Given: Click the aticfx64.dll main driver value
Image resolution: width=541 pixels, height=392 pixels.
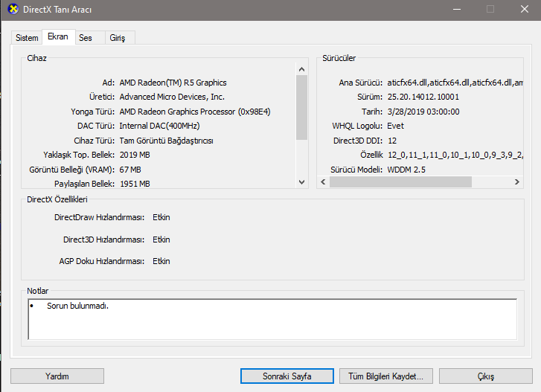Looking at the screenshot, I should click(x=455, y=83).
